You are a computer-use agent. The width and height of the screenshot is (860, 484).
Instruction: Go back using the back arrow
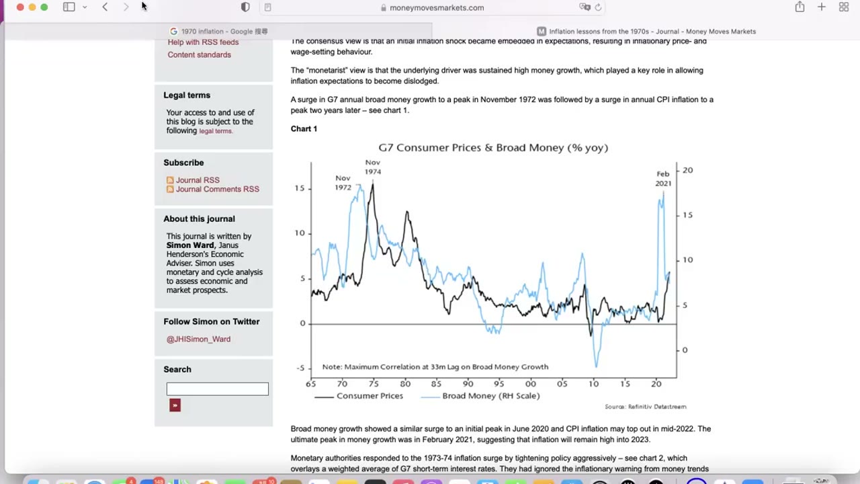click(x=105, y=7)
